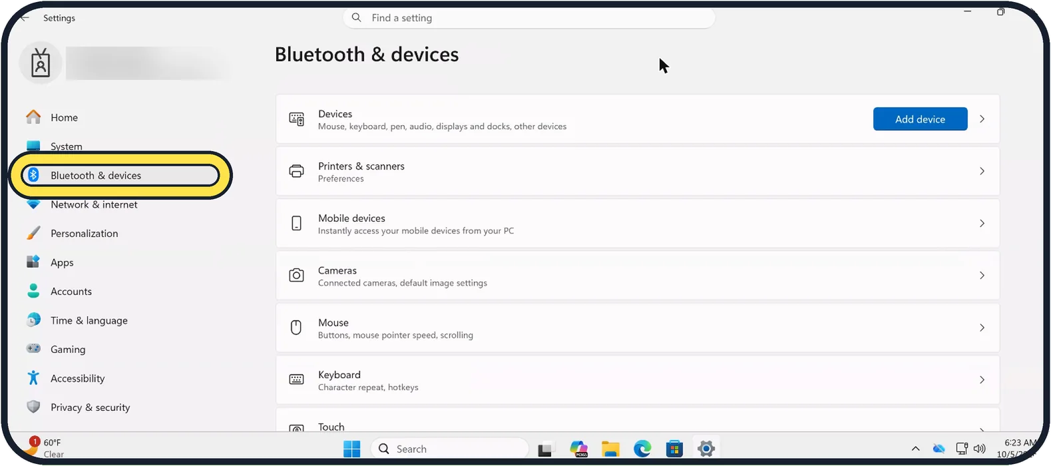
Task: Expand the Printers & scanners chevron
Action: coord(982,171)
